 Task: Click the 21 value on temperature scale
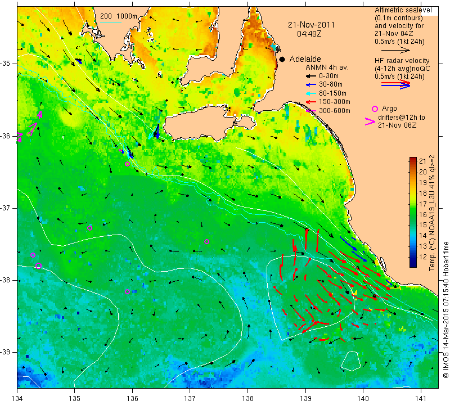423,161
